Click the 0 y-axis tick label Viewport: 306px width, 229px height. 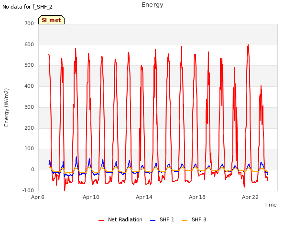pos(33,170)
